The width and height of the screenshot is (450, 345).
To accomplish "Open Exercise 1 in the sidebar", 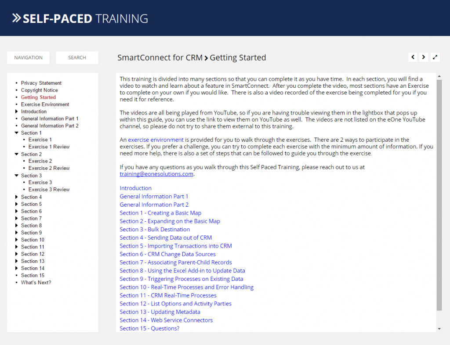I will [40, 140].
